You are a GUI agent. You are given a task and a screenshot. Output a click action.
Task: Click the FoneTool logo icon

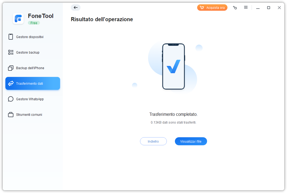pos(18,18)
